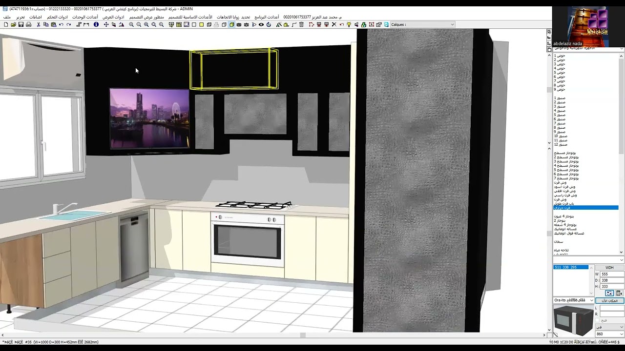Activate the four-arrow move tool
625x351 pixels.
click(106, 24)
